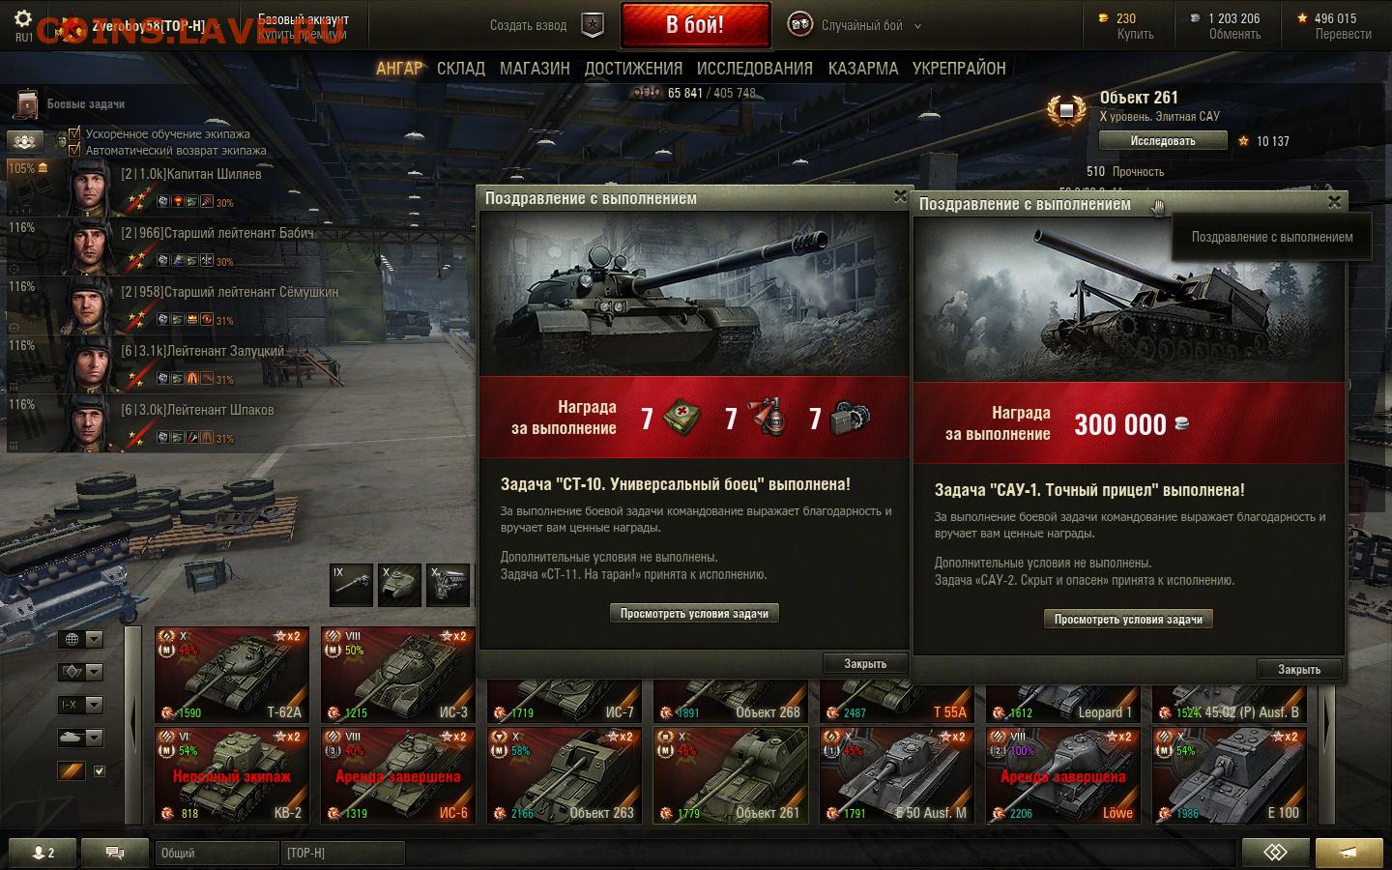The width and height of the screenshot is (1392, 870).
Task: Click the engine module icon
Action: pos(448,585)
